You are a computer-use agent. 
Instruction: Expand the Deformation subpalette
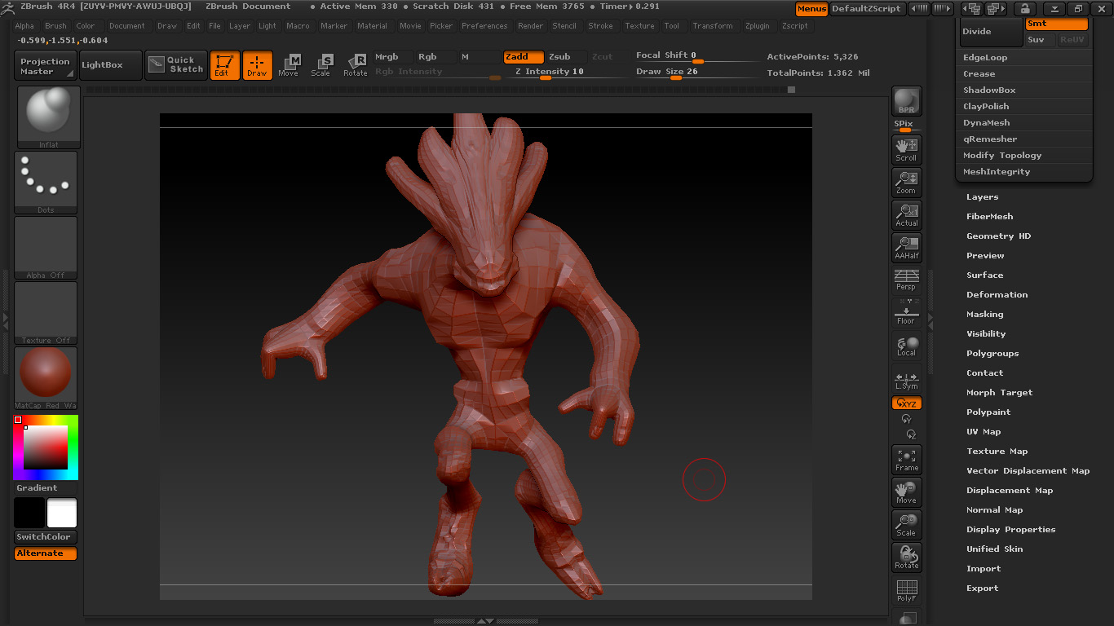pos(997,295)
